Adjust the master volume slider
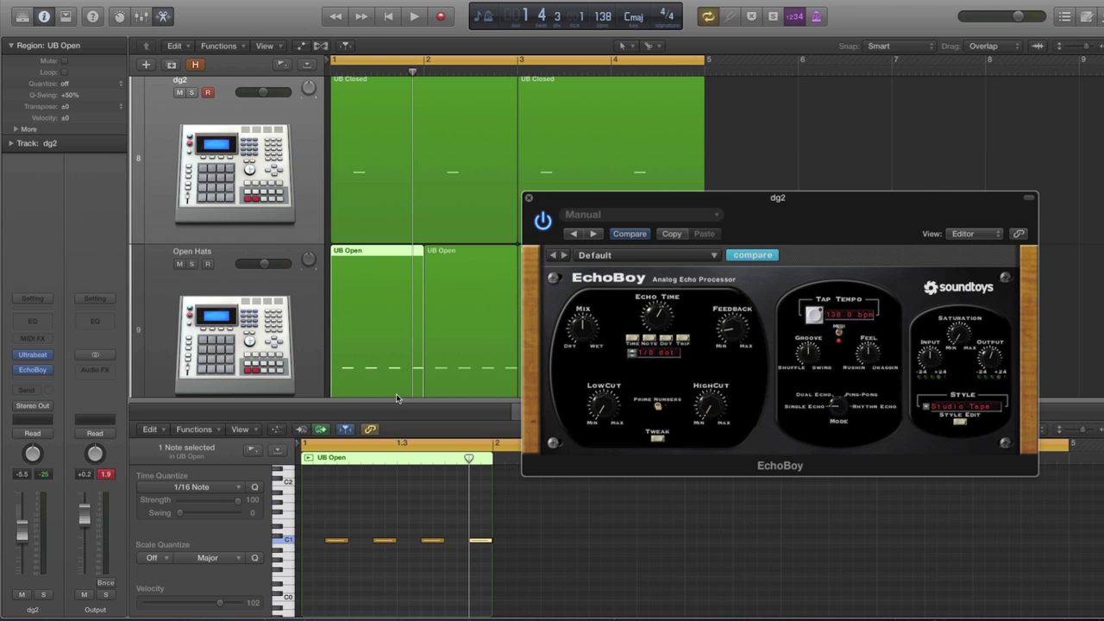The image size is (1104, 621). click(1000, 16)
